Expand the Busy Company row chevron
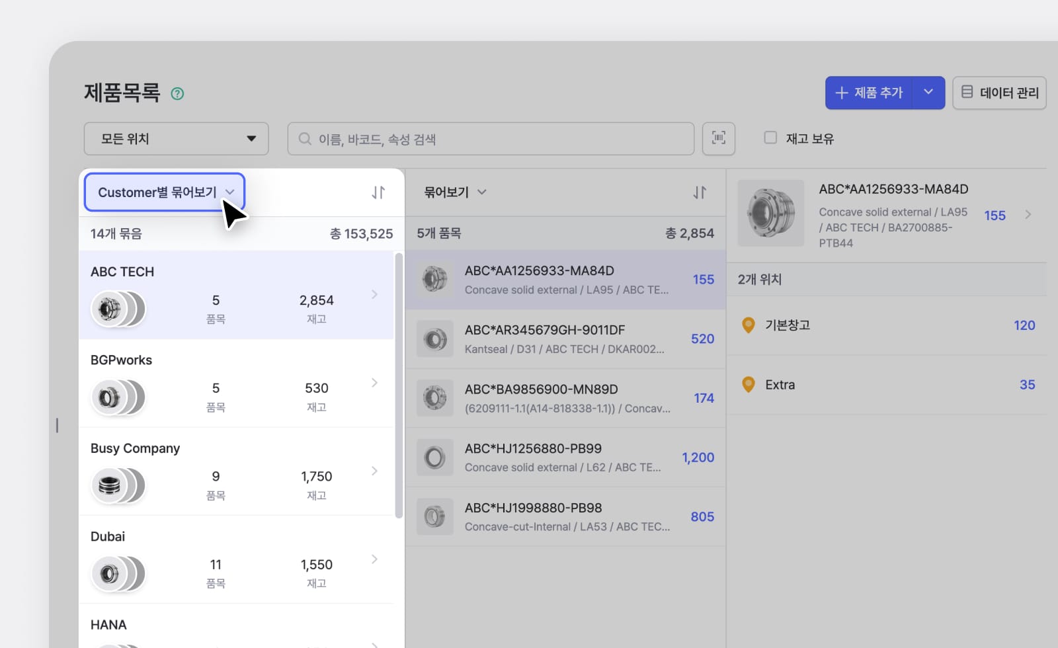This screenshot has width=1058, height=648. click(x=374, y=471)
